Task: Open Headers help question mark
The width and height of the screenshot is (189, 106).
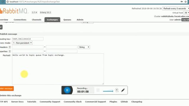Action: [10, 47]
